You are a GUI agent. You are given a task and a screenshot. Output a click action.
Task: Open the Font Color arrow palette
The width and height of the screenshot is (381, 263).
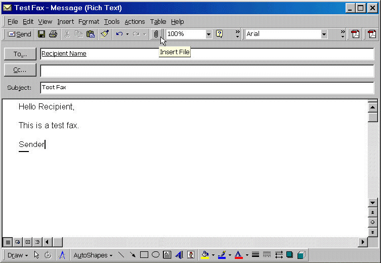(x=246, y=255)
